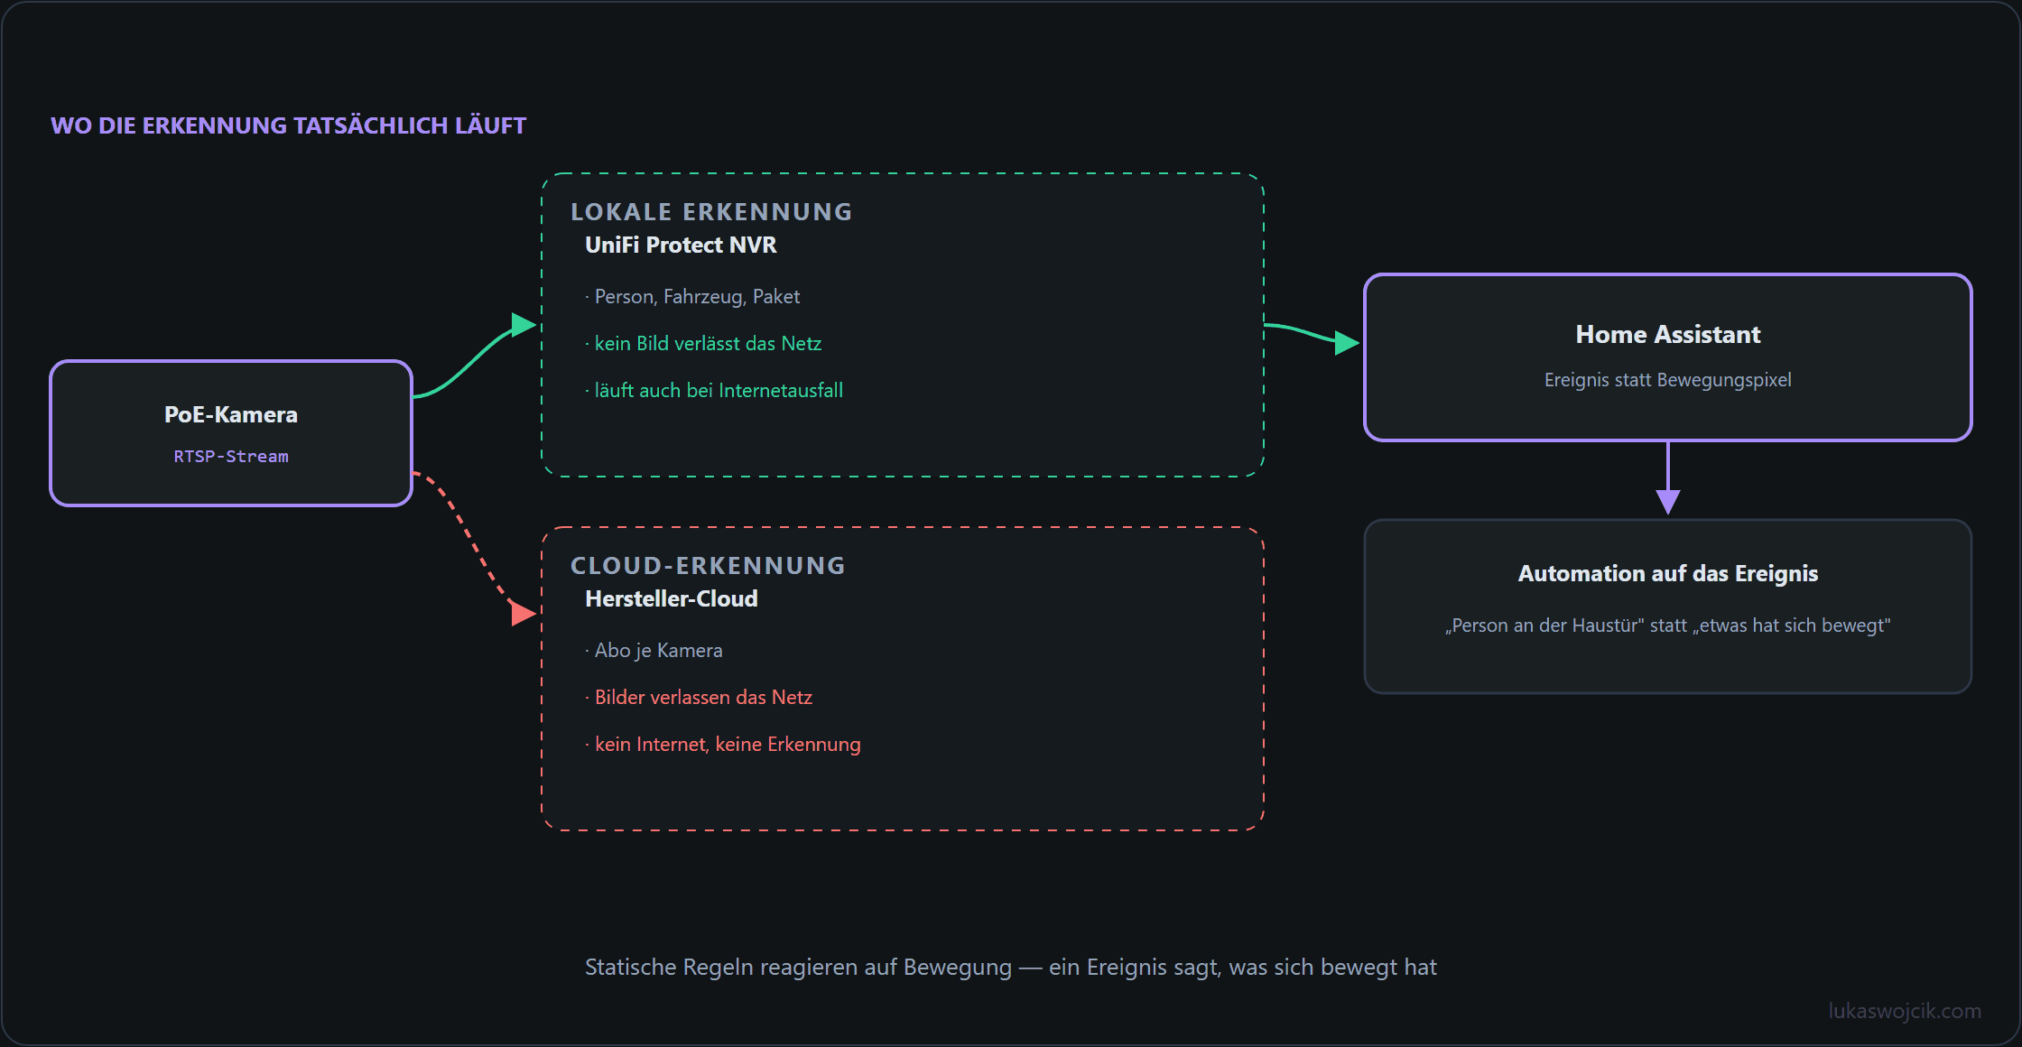Select the PoE-Kamera box title
Screen dimensions: 2022x1047
pos(231,414)
